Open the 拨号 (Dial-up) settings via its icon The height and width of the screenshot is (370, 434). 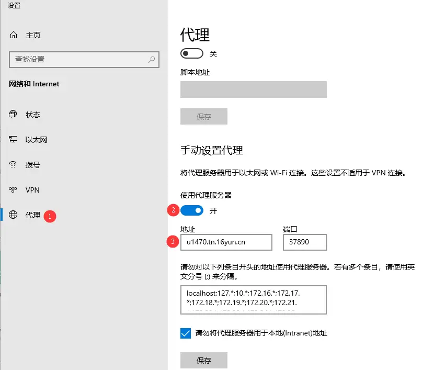pyautogui.click(x=13, y=165)
